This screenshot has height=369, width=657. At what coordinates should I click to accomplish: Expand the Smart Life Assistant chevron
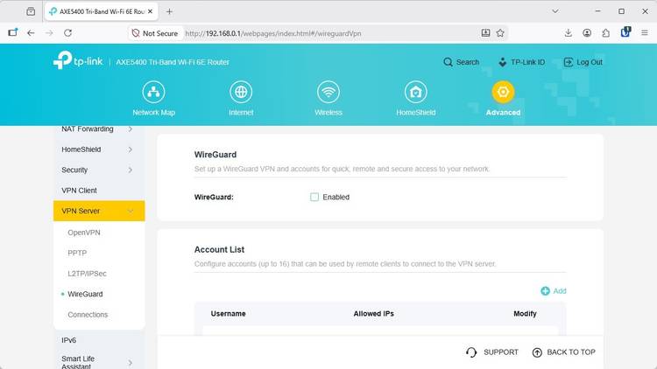coord(131,363)
